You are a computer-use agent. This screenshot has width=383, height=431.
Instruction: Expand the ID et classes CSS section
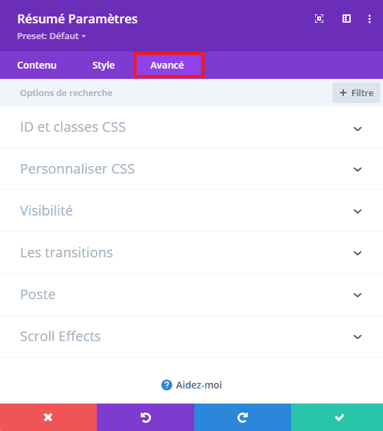pyautogui.click(x=191, y=127)
